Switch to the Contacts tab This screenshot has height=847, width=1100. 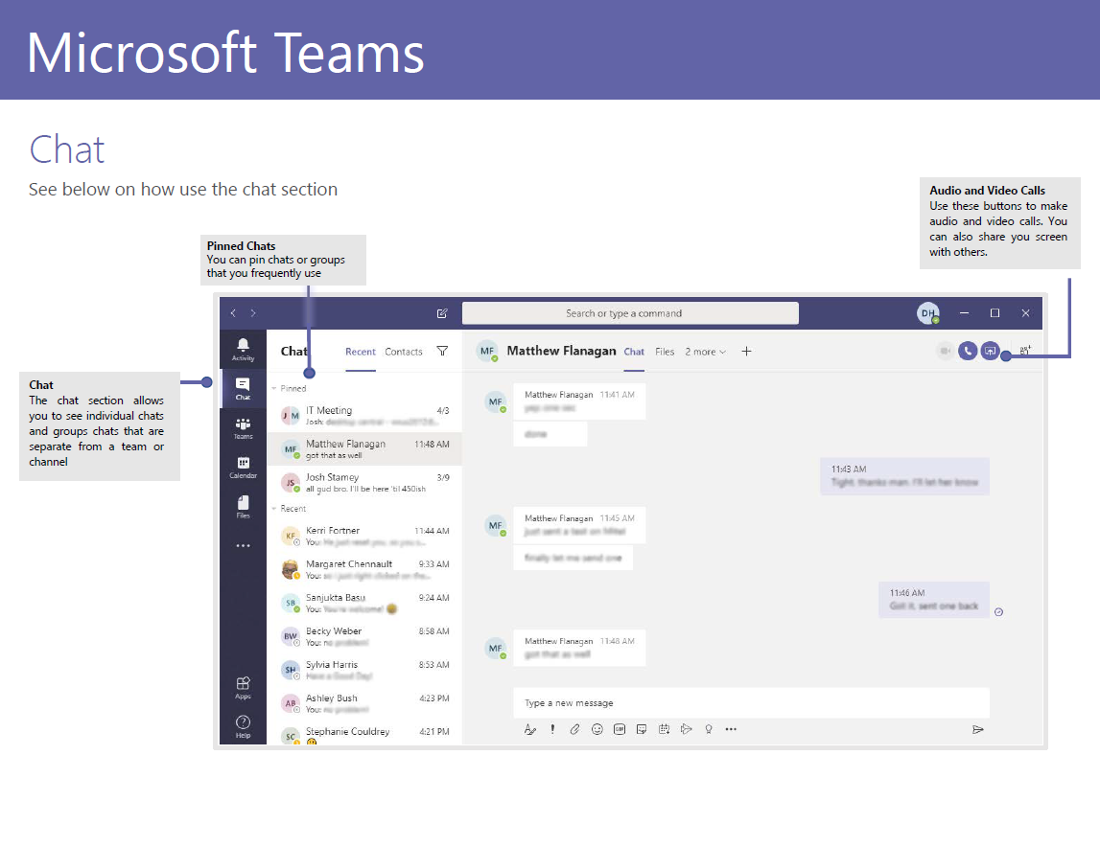(x=404, y=352)
